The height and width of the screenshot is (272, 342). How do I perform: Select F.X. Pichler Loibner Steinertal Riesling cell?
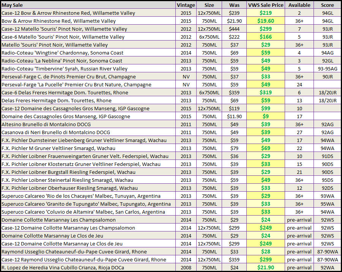click(x=88, y=180)
